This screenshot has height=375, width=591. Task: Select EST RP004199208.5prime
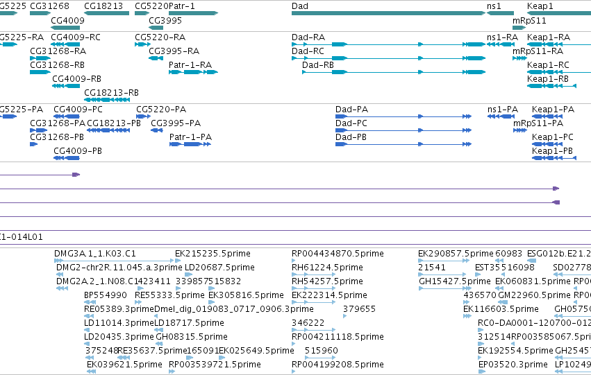(294, 372)
